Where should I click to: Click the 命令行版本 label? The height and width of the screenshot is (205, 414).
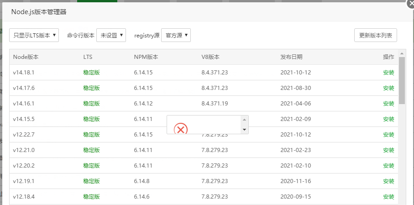81,36
